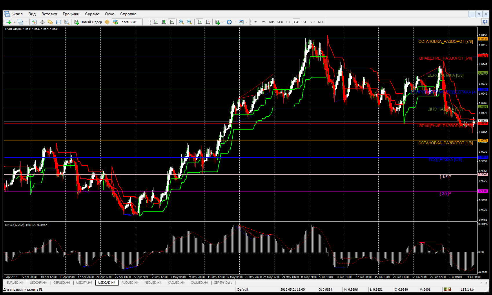This screenshot has width=492, height=295.
Task: Open the Файл menu
Action: (18, 14)
